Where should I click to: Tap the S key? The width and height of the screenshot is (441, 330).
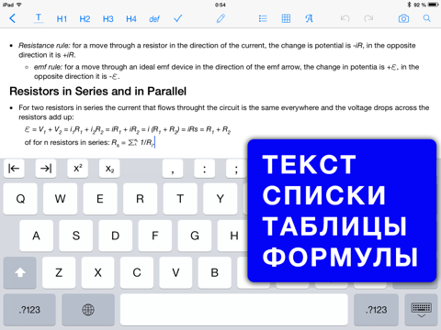(x=75, y=236)
